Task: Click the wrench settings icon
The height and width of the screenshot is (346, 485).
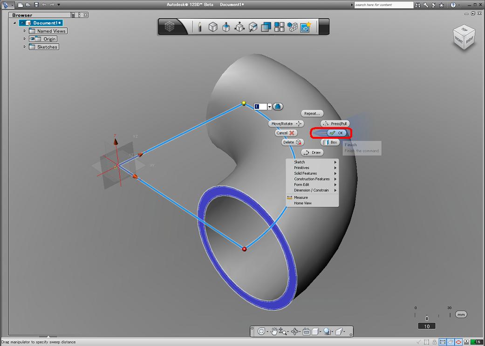Action: point(426,5)
